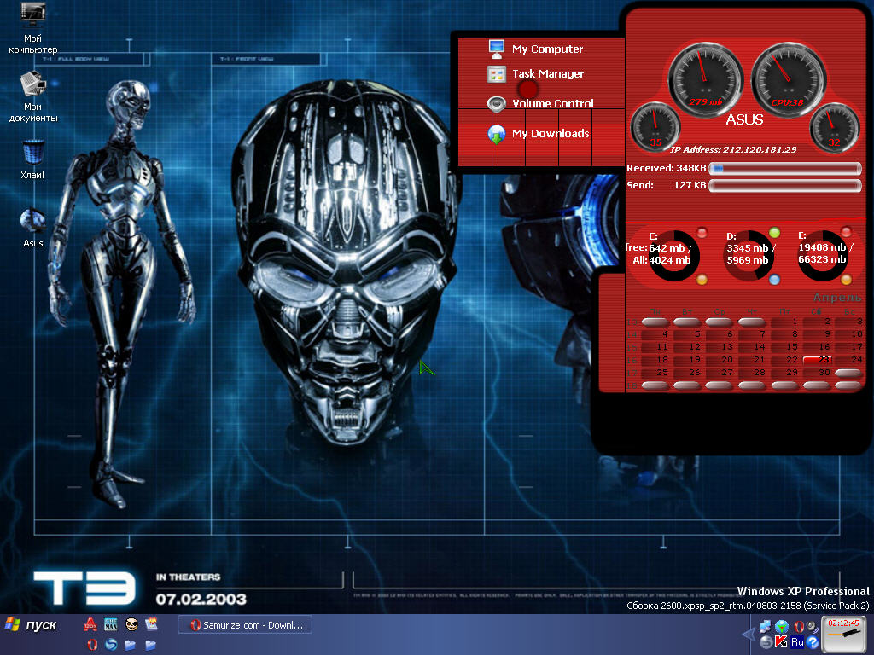Open My Downloads from the red panel
The height and width of the screenshot is (655, 874).
[539, 134]
